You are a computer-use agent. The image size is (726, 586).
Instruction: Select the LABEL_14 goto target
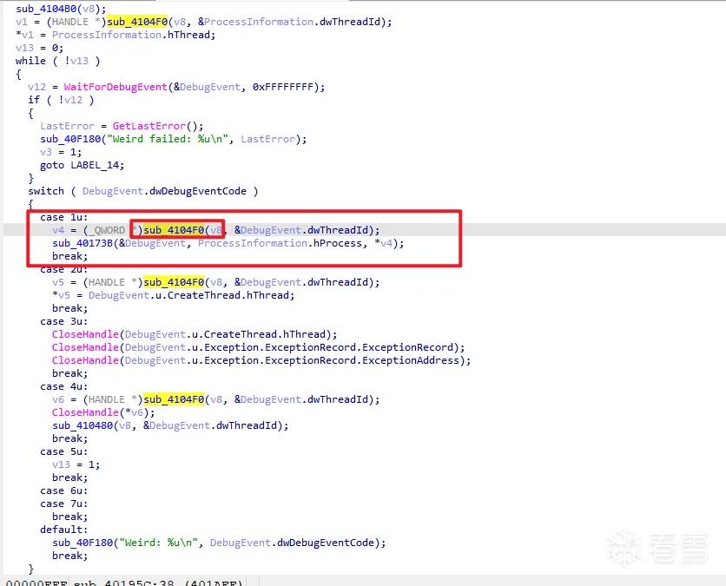click(x=96, y=165)
